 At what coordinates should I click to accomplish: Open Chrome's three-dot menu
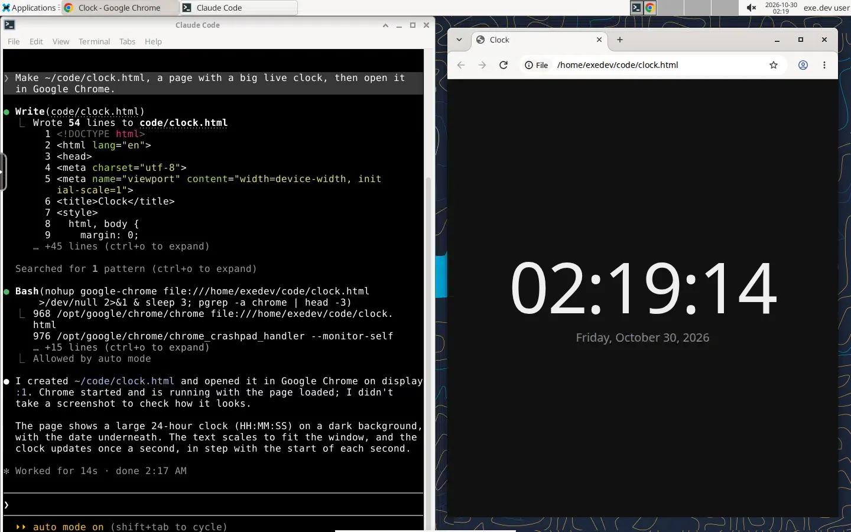pyautogui.click(x=824, y=65)
